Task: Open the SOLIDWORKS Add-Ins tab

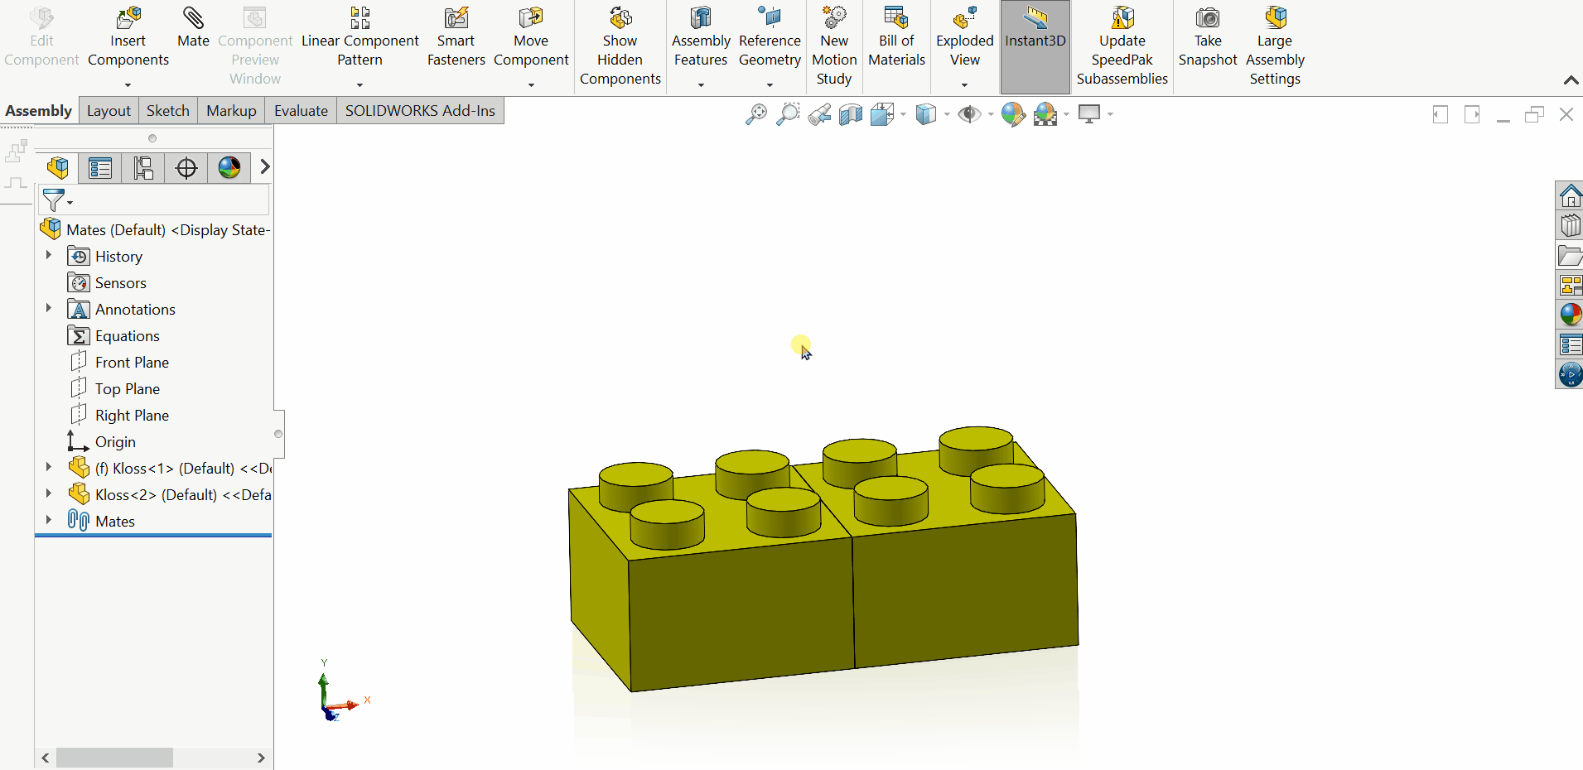Action: click(420, 111)
